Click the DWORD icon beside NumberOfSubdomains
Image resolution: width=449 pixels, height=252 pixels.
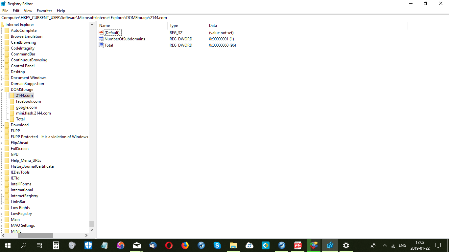[x=101, y=39]
